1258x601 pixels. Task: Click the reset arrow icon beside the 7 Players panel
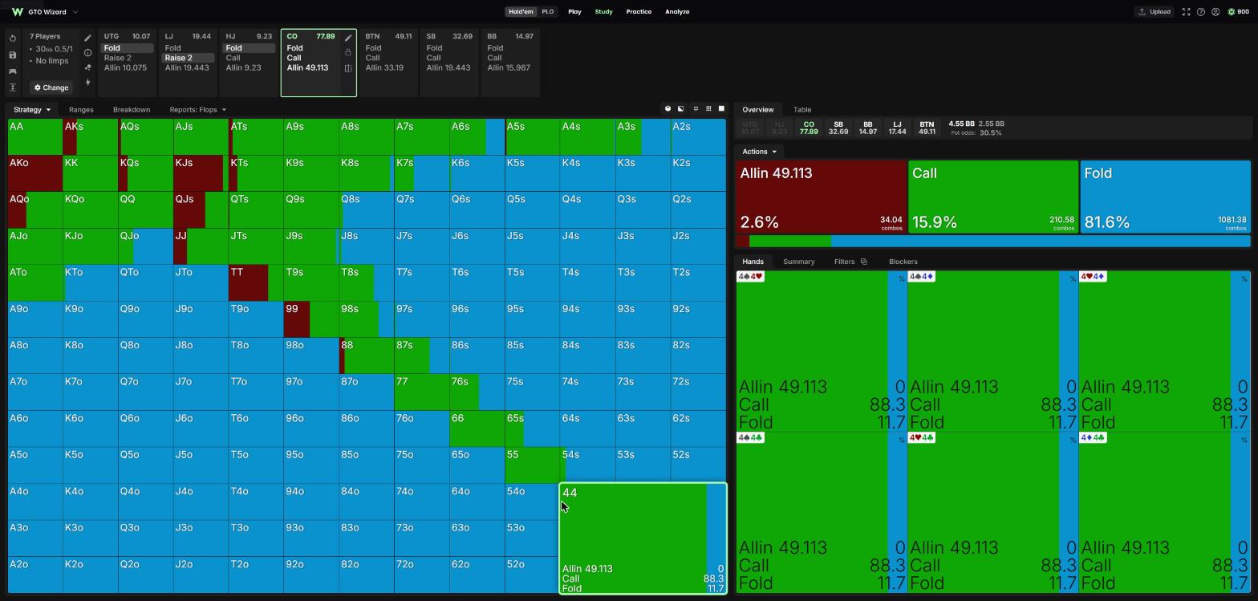pyautogui.click(x=13, y=39)
